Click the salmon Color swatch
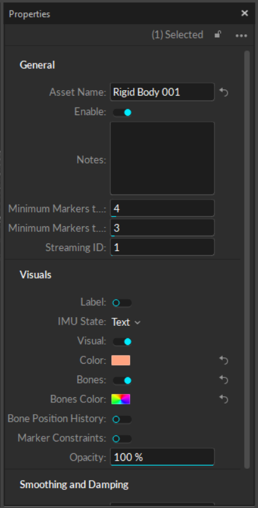258x508 pixels. click(x=121, y=360)
